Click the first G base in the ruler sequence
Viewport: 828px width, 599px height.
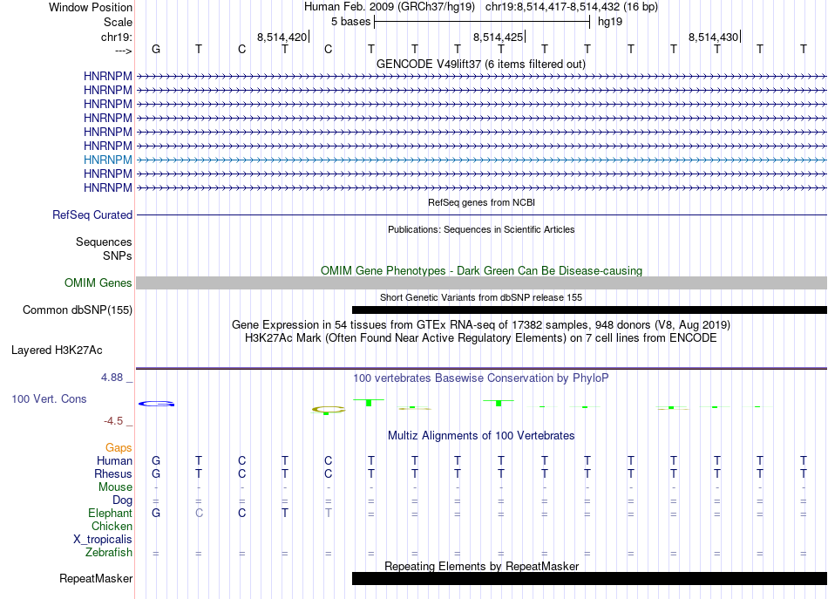[x=156, y=49]
